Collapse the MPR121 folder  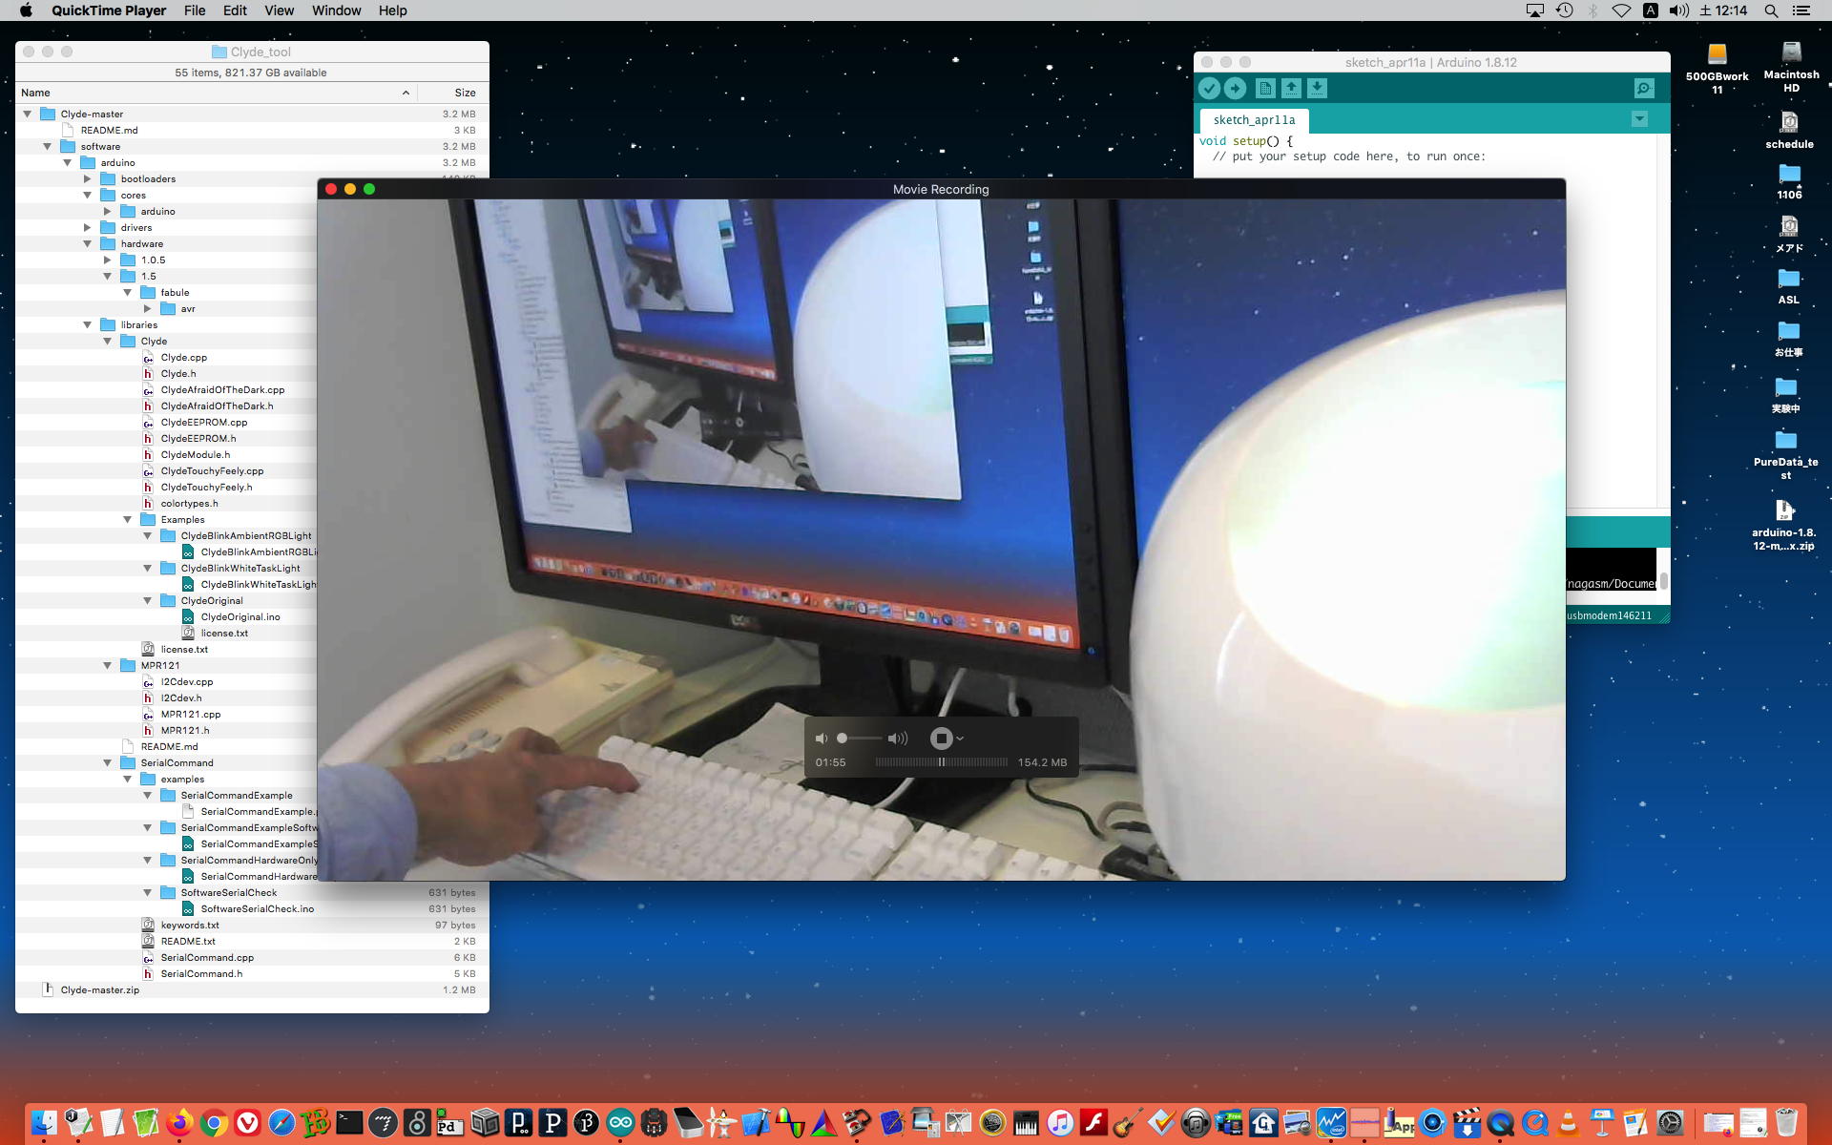pos(108,665)
